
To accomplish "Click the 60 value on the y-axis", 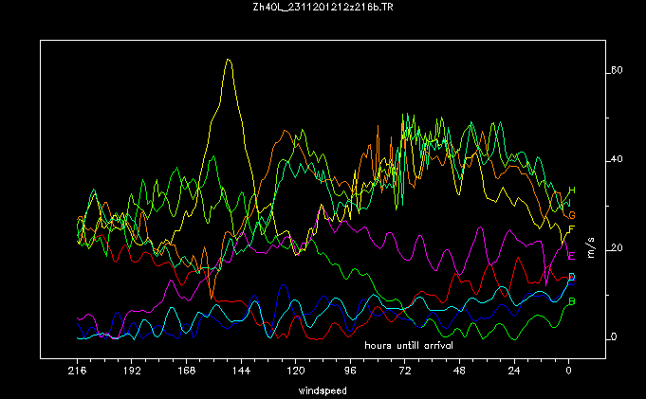I will tap(617, 71).
